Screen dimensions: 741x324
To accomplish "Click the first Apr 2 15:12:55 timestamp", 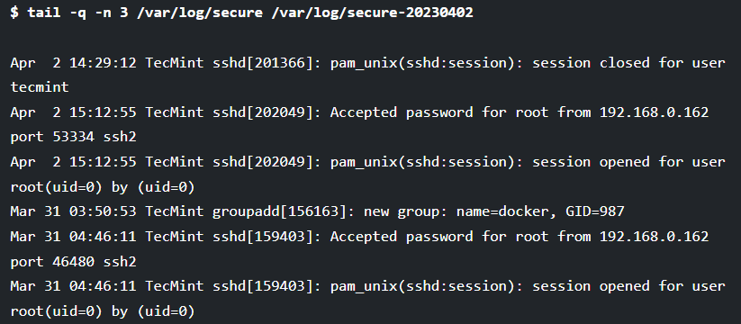I will (x=73, y=112).
